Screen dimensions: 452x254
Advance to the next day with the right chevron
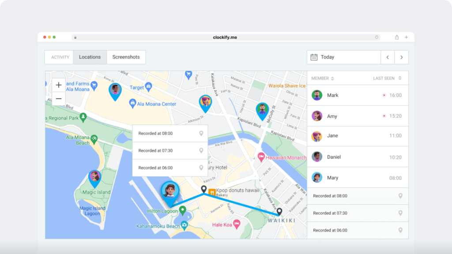point(401,57)
